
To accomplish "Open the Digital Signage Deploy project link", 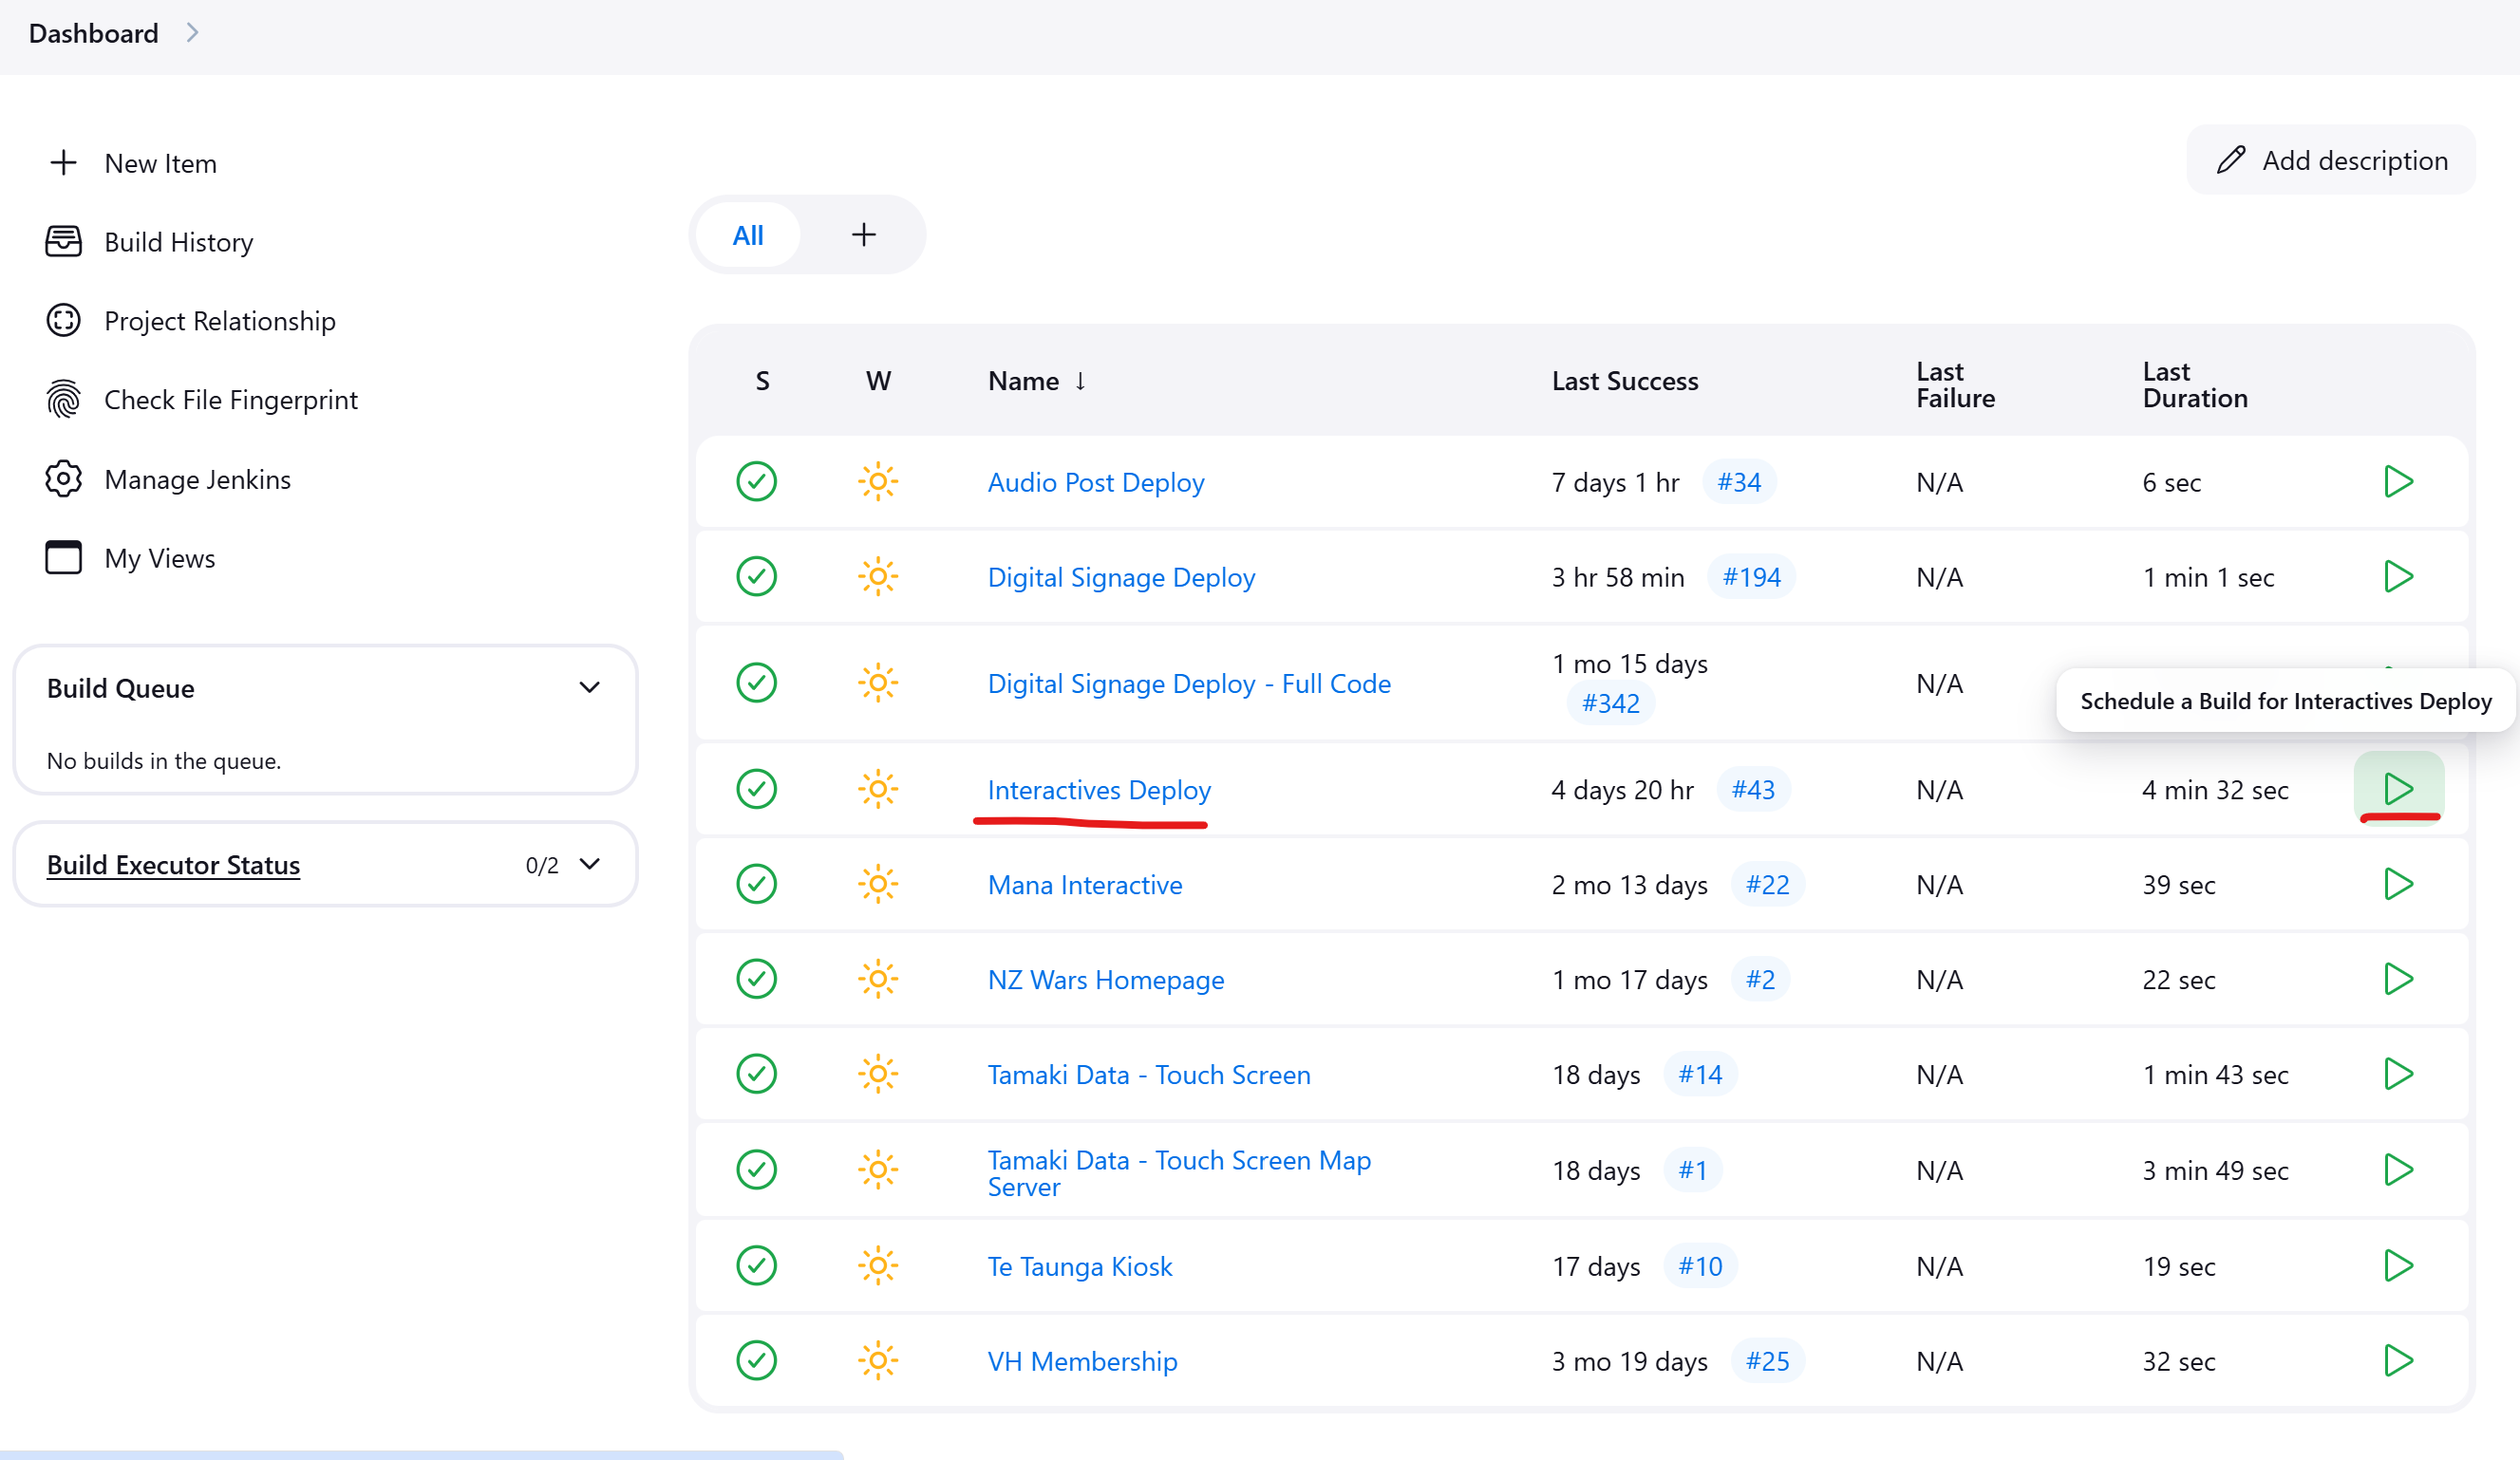I will (x=1120, y=577).
